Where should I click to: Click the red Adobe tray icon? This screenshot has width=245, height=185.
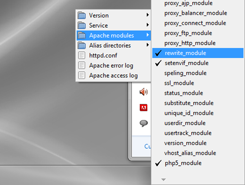coord(144,108)
